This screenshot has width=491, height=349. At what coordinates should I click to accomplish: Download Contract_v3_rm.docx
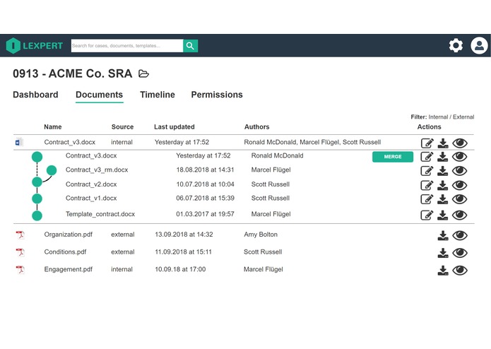443,171
